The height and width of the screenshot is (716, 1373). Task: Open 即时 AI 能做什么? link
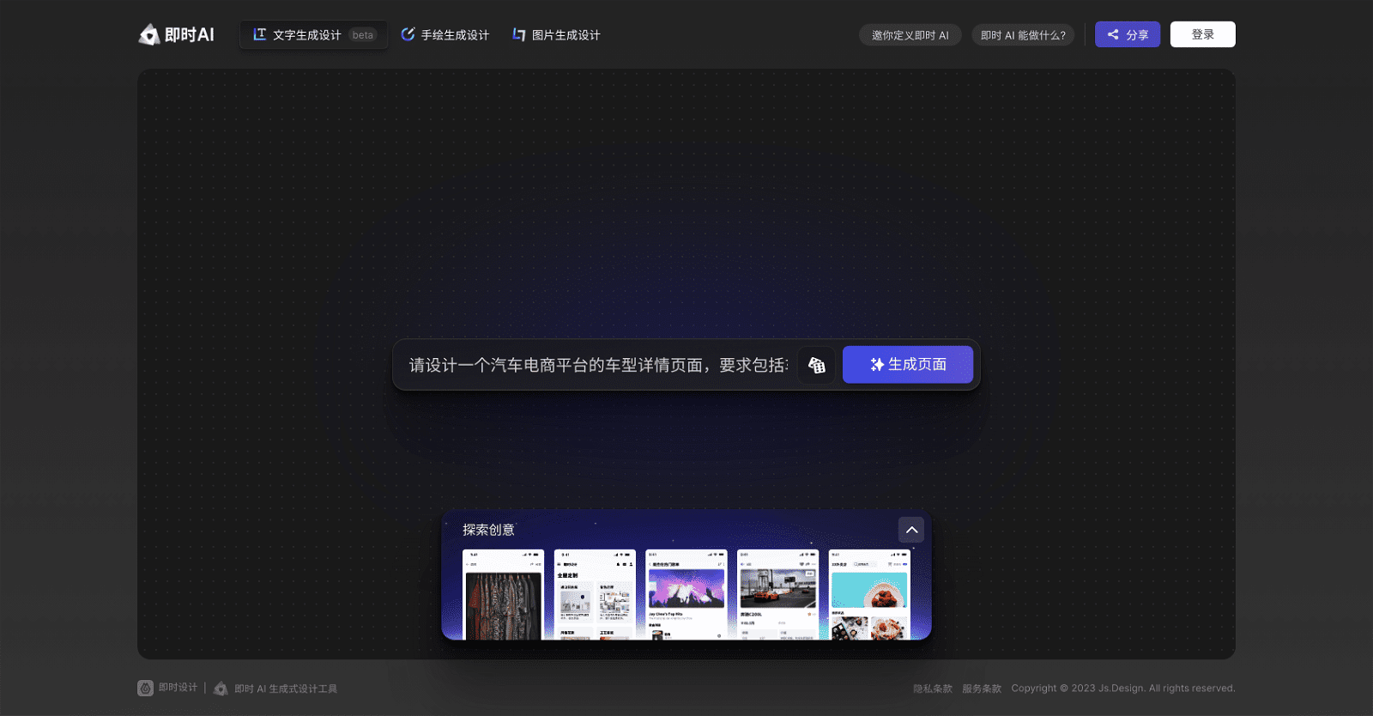1023,35
